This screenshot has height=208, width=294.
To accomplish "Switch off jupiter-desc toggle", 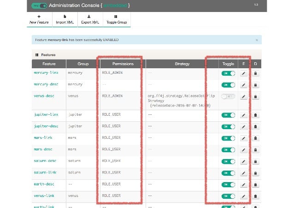I will tap(228, 127).
